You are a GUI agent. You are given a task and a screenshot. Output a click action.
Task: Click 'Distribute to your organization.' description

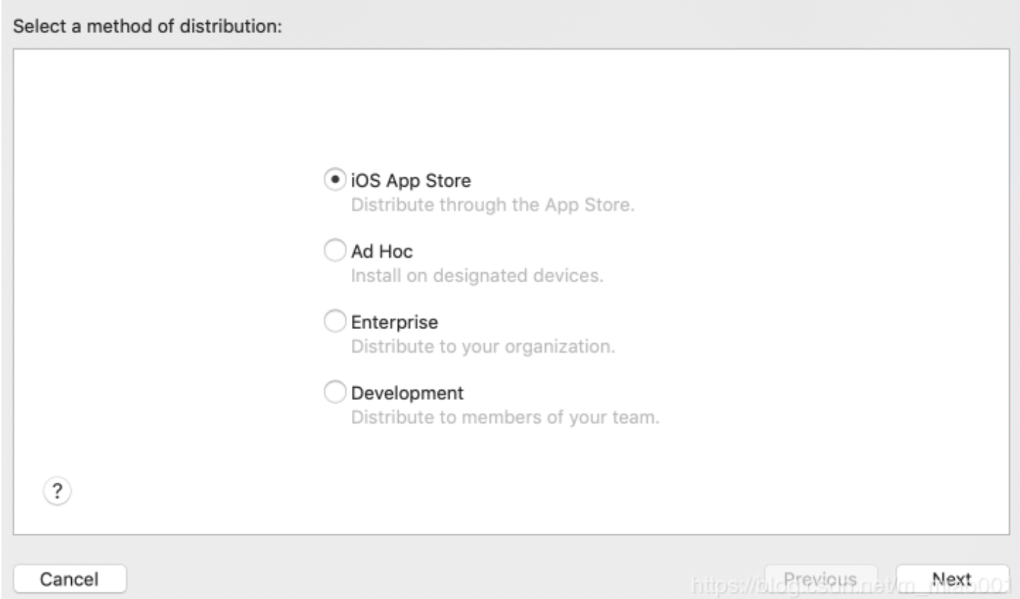(x=483, y=346)
